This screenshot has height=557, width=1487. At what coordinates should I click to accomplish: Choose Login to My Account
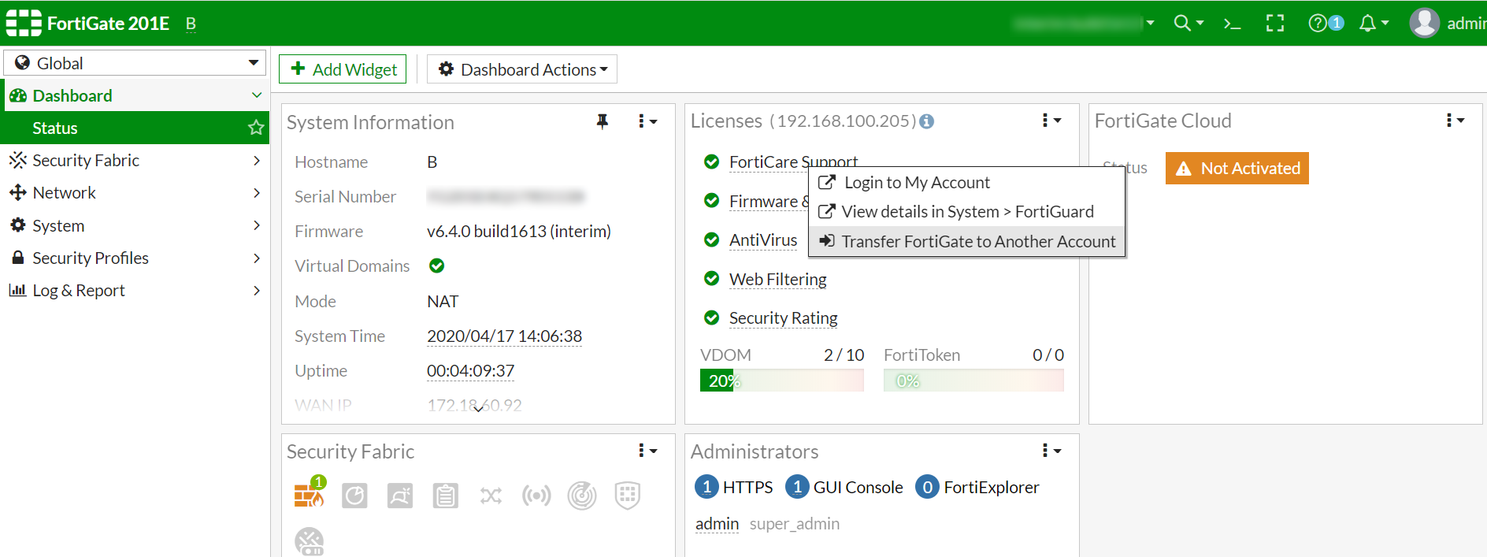916,183
